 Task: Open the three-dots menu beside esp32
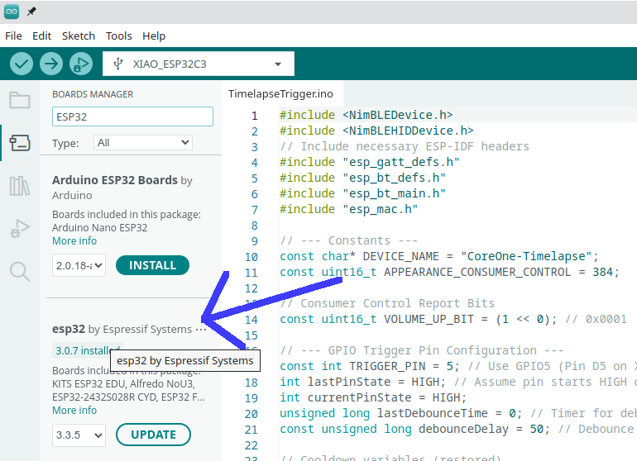(201, 330)
